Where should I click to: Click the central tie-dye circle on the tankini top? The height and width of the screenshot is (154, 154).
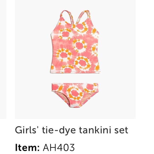[x=80, y=46]
